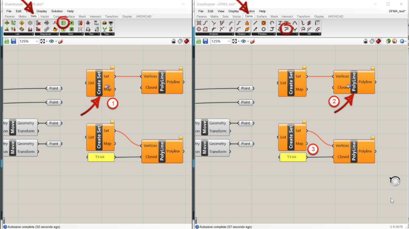
Task: Open file with green folder icon in right window
Action: [x=199, y=41]
